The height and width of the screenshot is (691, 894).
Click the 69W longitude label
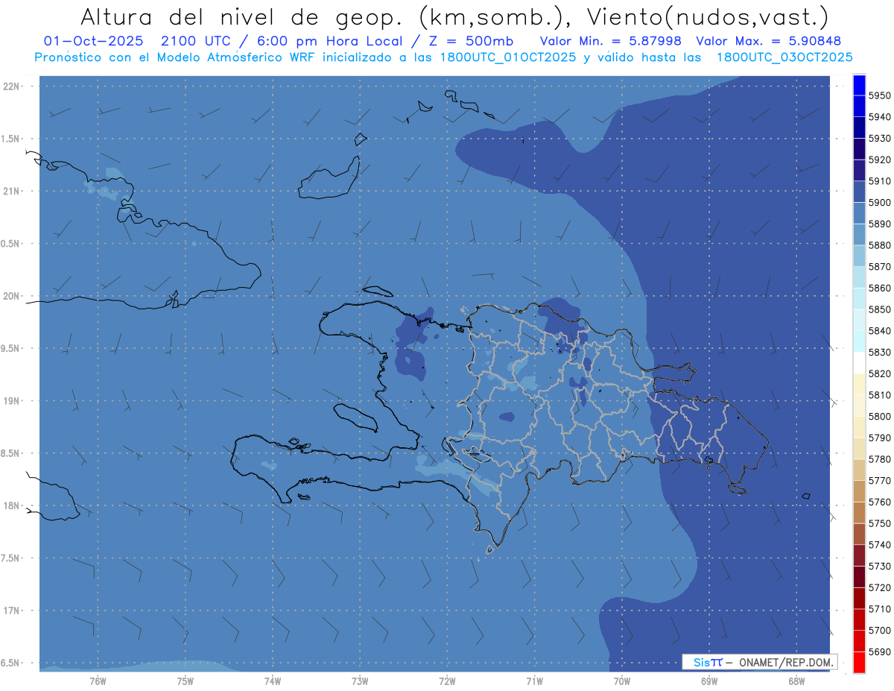pyautogui.click(x=708, y=681)
